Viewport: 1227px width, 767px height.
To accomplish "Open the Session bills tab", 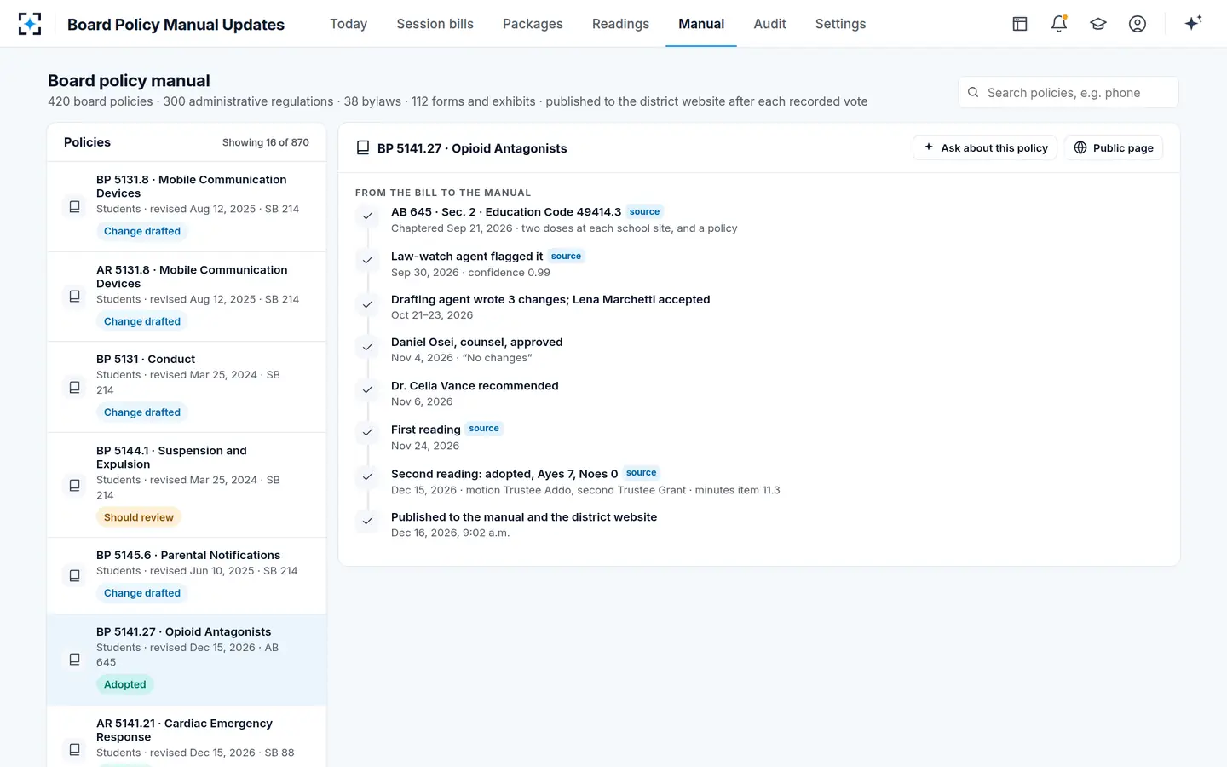I will pyautogui.click(x=435, y=24).
